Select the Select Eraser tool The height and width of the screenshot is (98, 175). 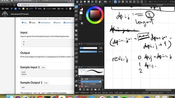(x=76, y=62)
